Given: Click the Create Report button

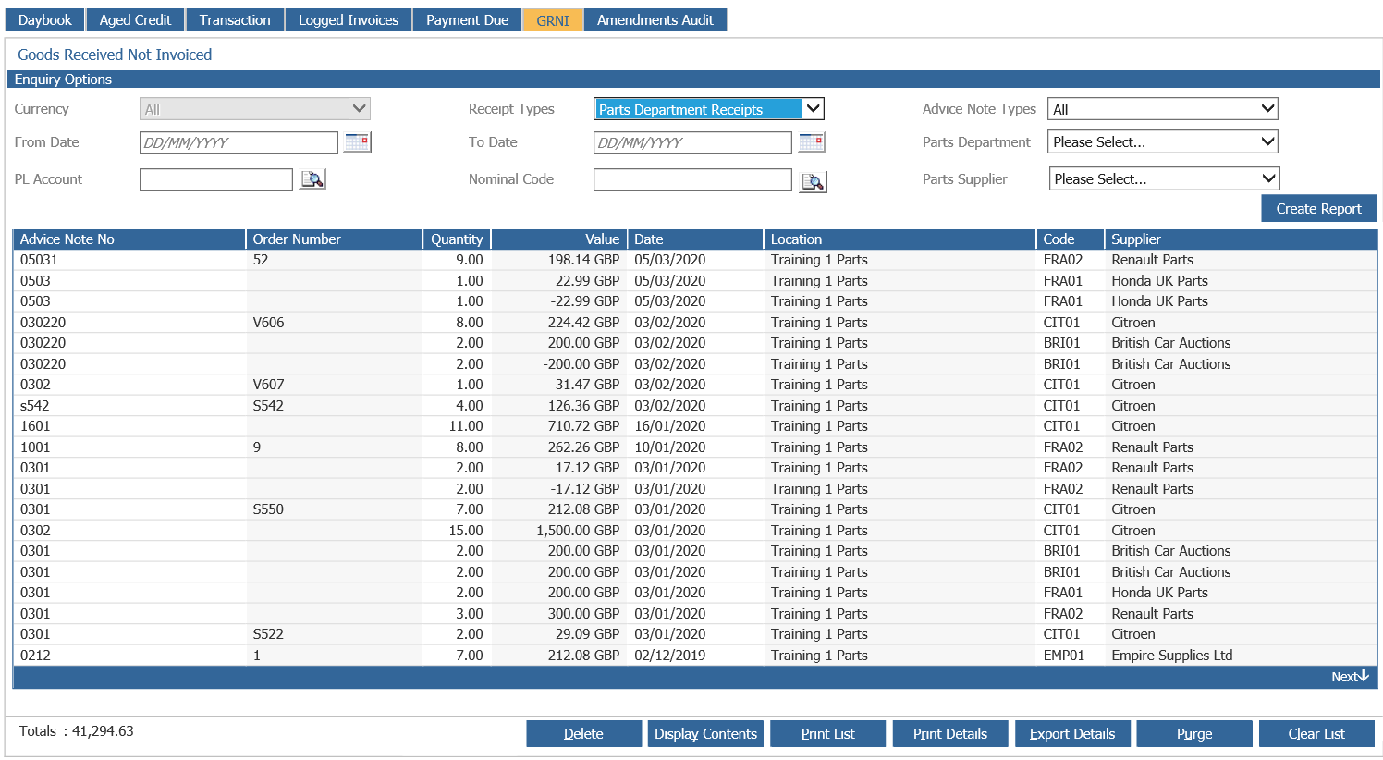Looking at the screenshot, I should click(x=1318, y=209).
